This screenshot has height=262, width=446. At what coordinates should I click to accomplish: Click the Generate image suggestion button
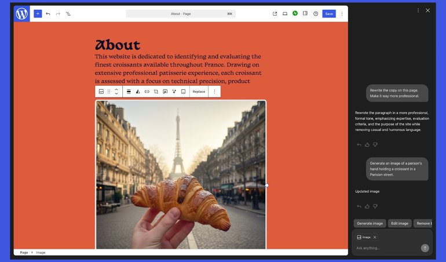point(370,223)
